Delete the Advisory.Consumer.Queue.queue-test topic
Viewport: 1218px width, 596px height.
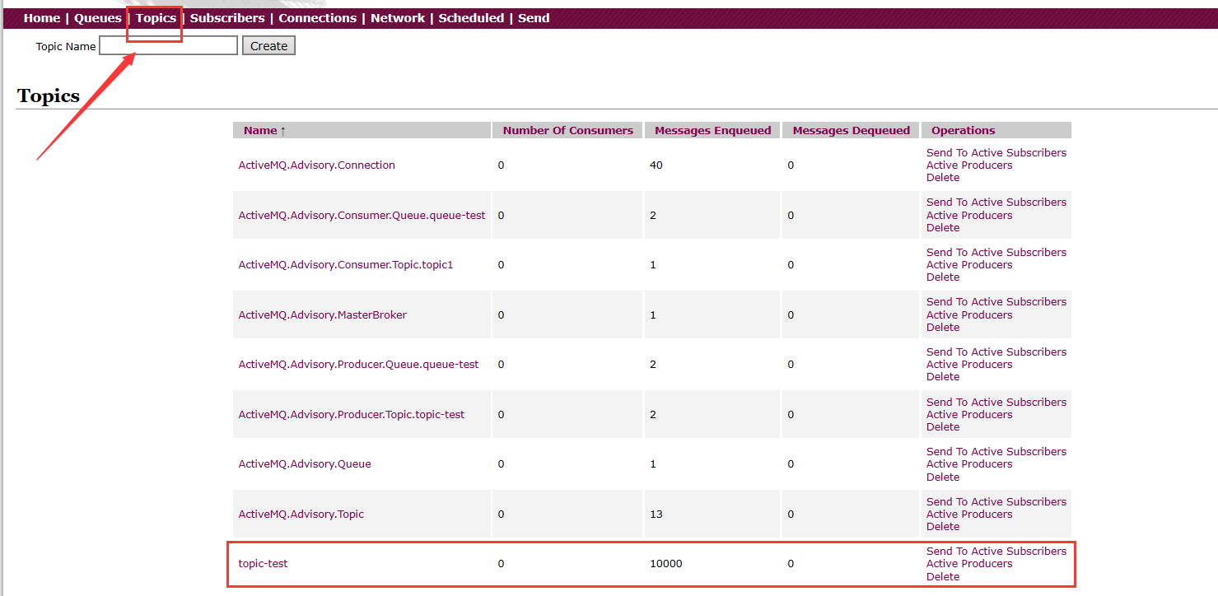point(943,228)
